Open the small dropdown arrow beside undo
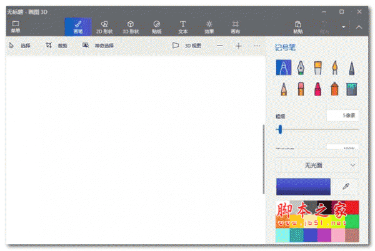 pos(343,27)
